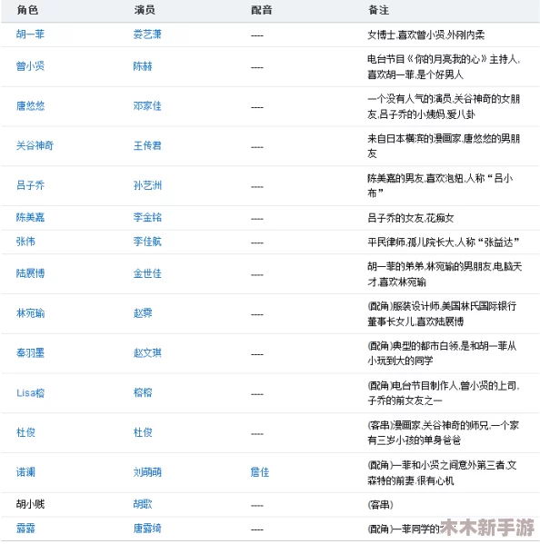
Task: Open actor 赵霁 link
Action: [x=143, y=313]
